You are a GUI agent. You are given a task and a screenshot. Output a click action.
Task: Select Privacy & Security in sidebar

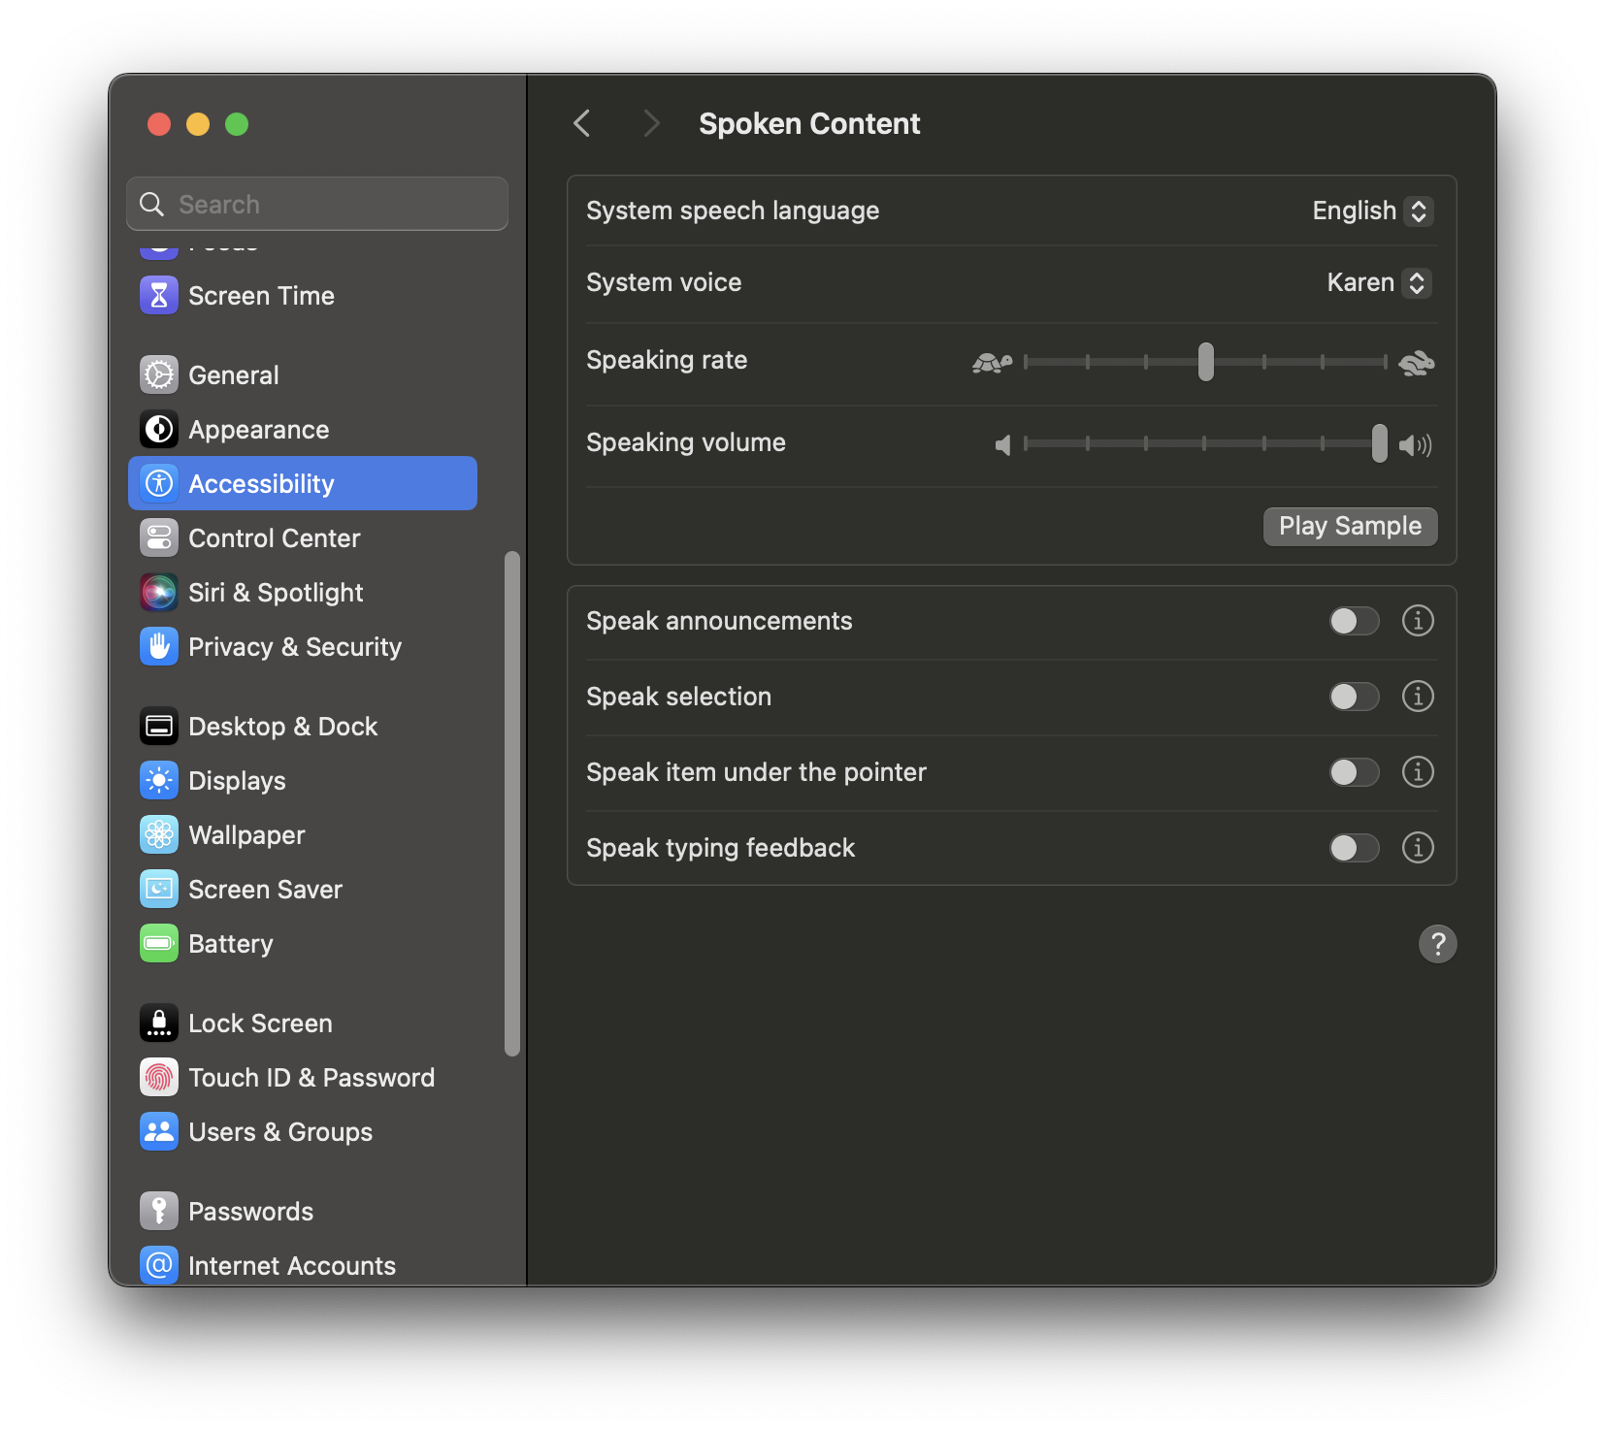(294, 647)
